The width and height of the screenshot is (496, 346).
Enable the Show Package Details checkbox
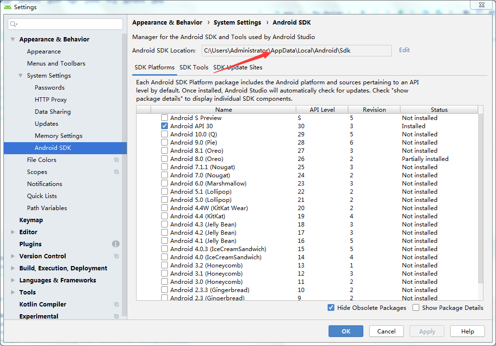tap(416, 307)
